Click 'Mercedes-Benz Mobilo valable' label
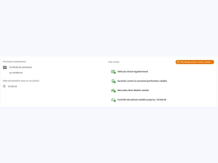The width and height of the screenshot is (218, 163). [x=133, y=90]
